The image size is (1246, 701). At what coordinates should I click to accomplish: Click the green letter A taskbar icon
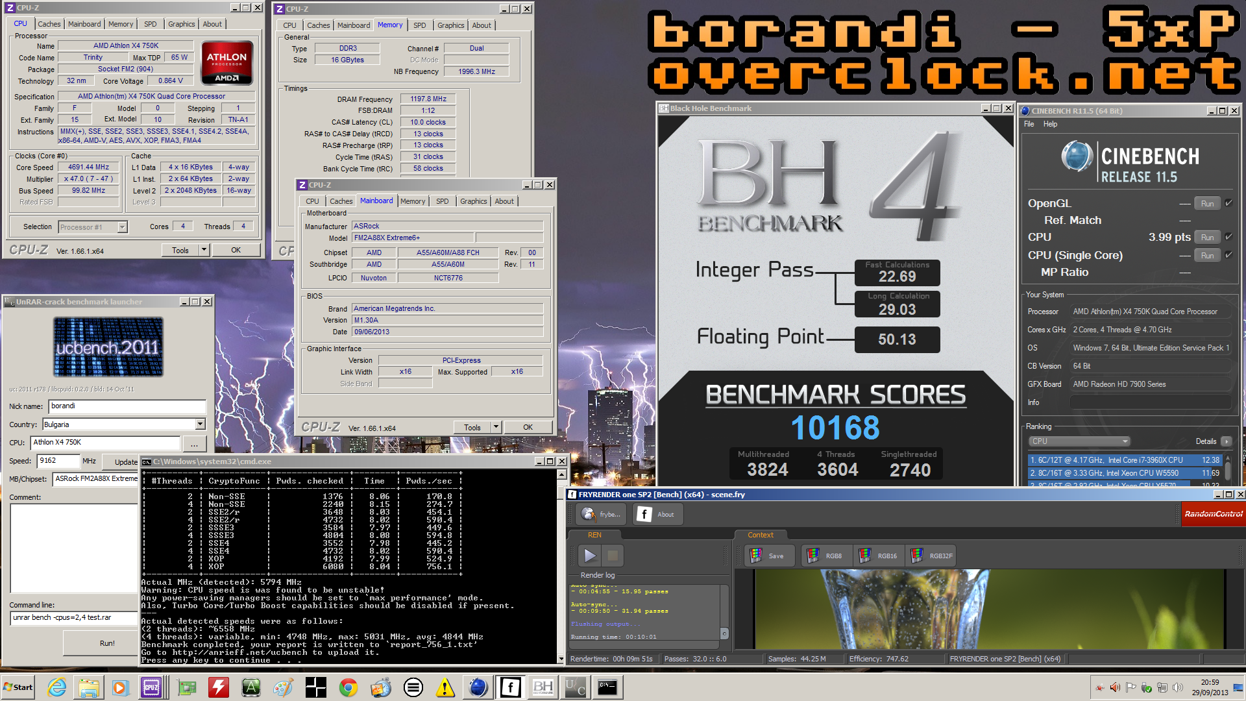click(x=251, y=687)
